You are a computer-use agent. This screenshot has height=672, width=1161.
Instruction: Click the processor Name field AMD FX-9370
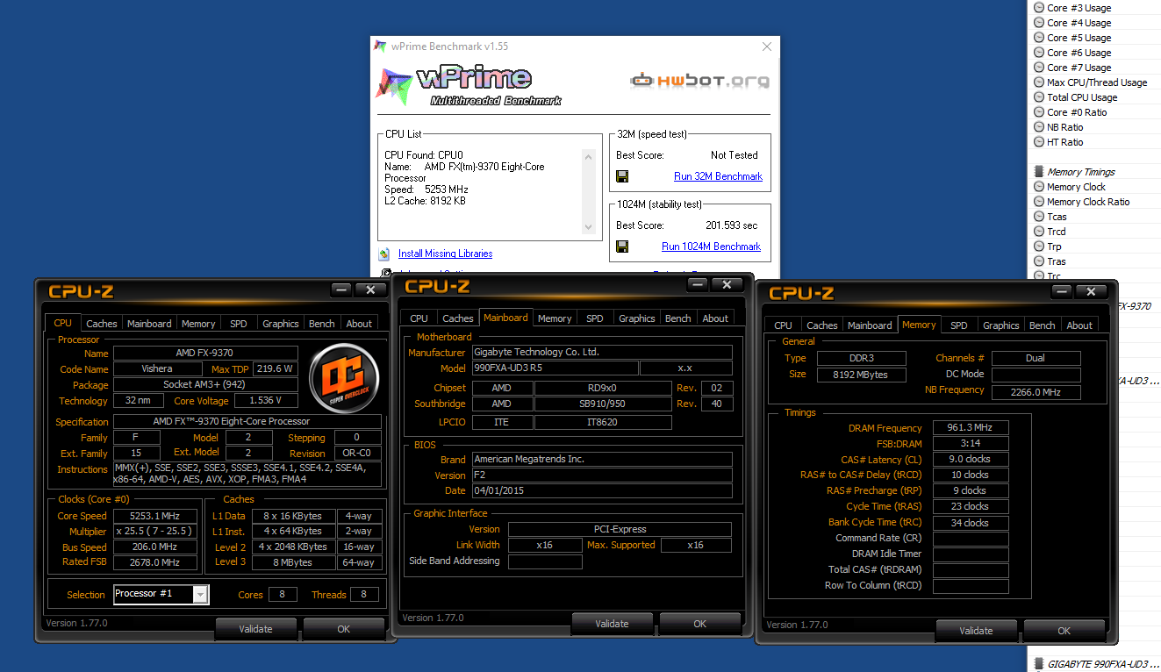[205, 354]
